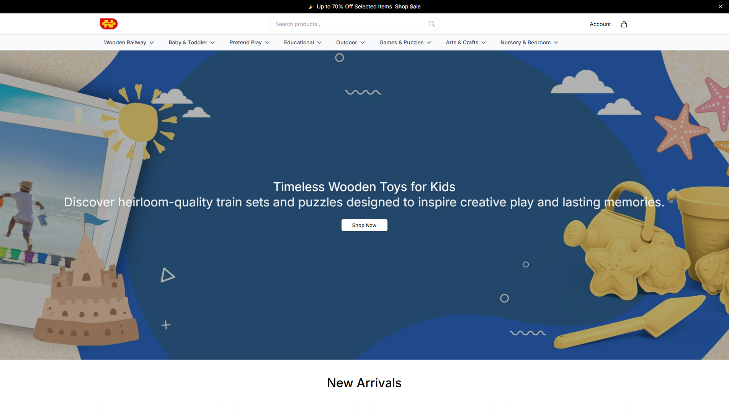
Task: Follow the Shop Sale link
Action: pos(408,6)
